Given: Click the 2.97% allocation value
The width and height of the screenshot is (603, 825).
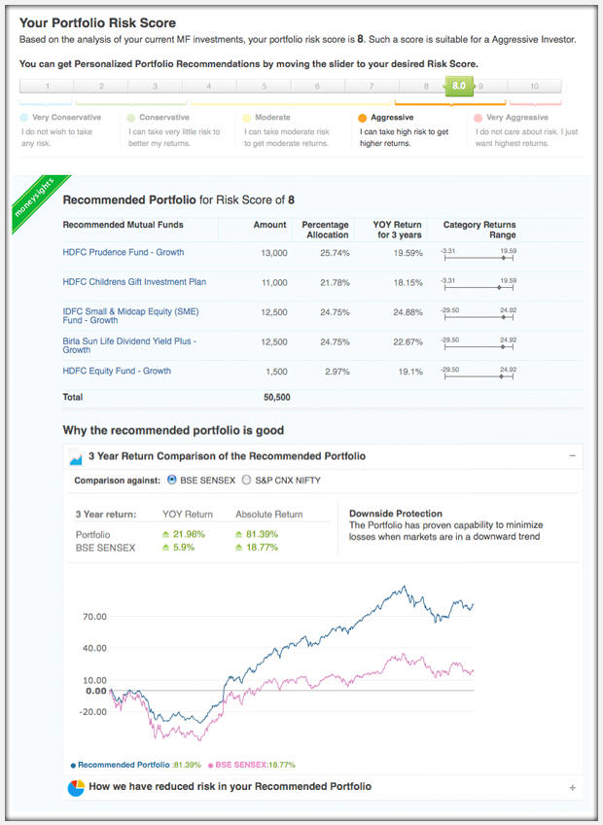Looking at the screenshot, I should pos(337,372).
